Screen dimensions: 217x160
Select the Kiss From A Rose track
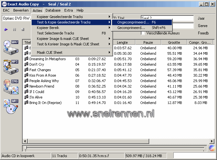click(x=43, y=75)
